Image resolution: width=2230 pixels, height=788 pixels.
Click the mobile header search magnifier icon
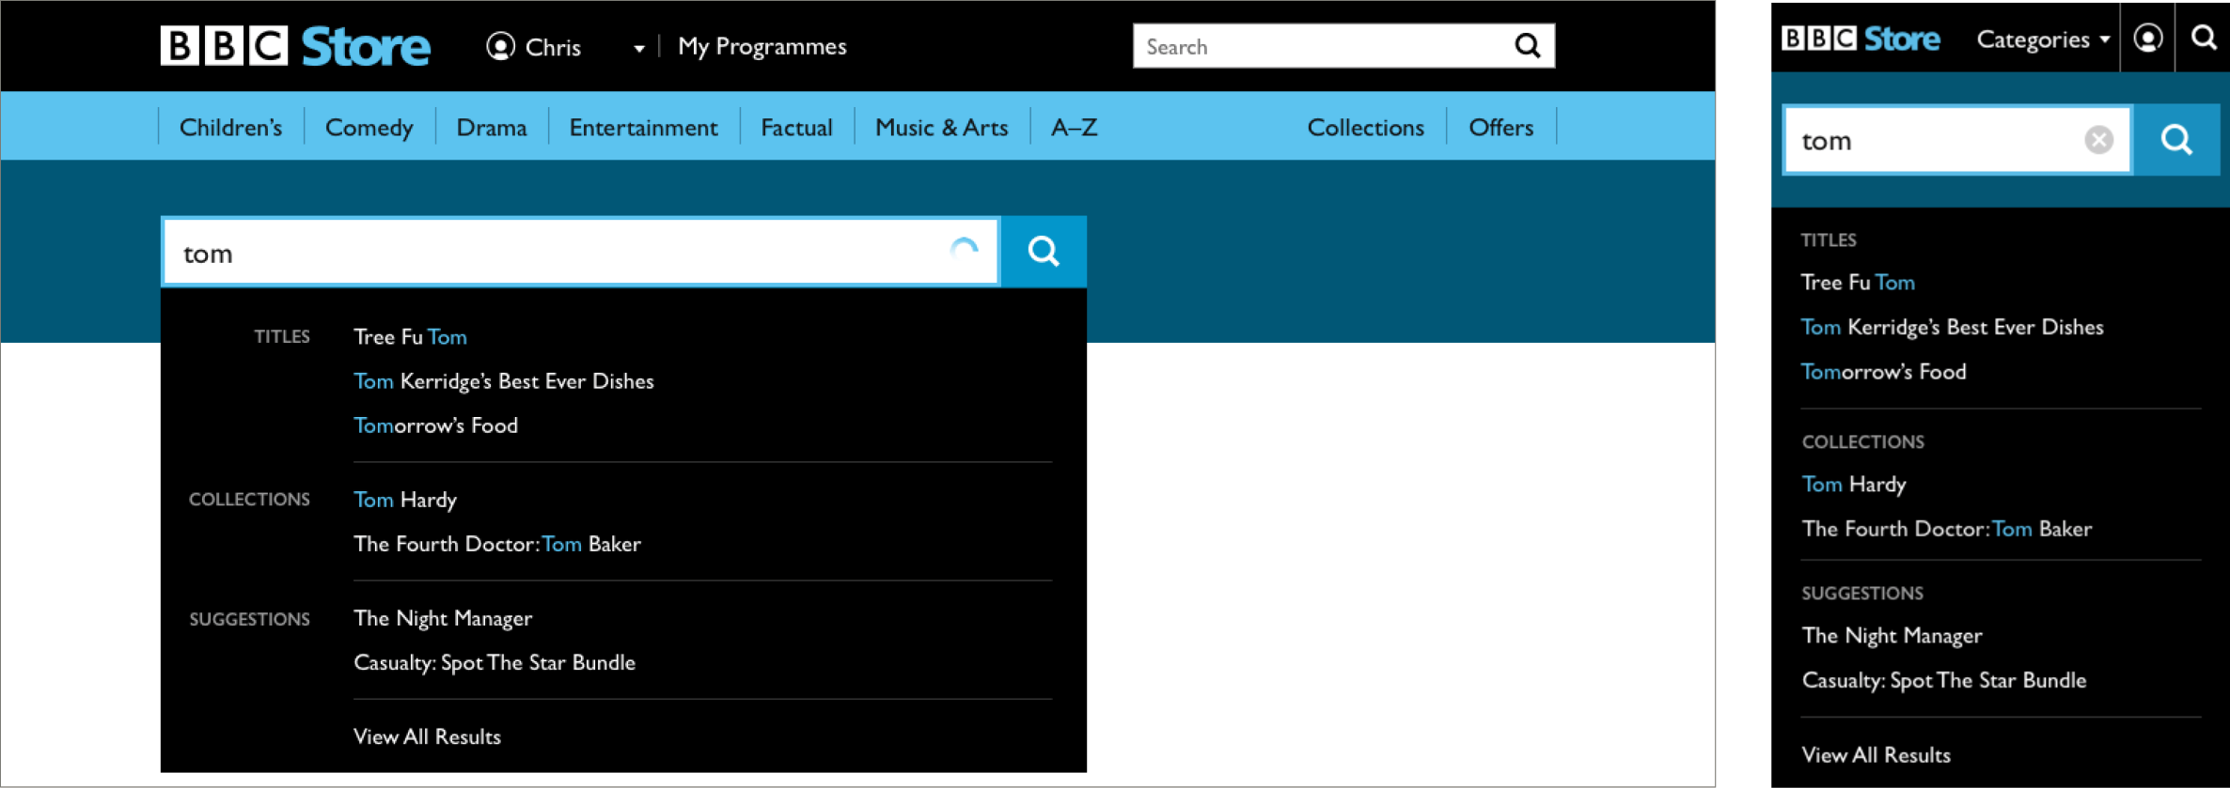click(2205, 38)
